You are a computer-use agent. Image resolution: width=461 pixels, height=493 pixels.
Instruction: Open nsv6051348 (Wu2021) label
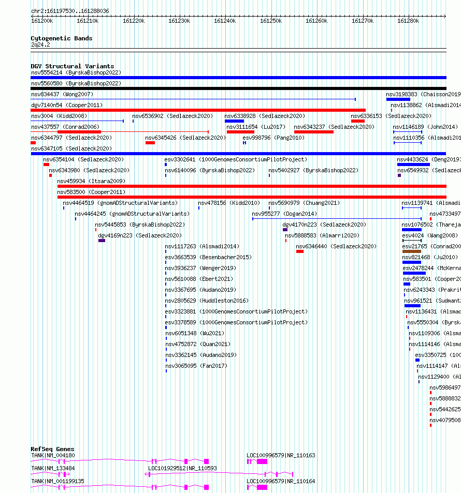(195, 333)
